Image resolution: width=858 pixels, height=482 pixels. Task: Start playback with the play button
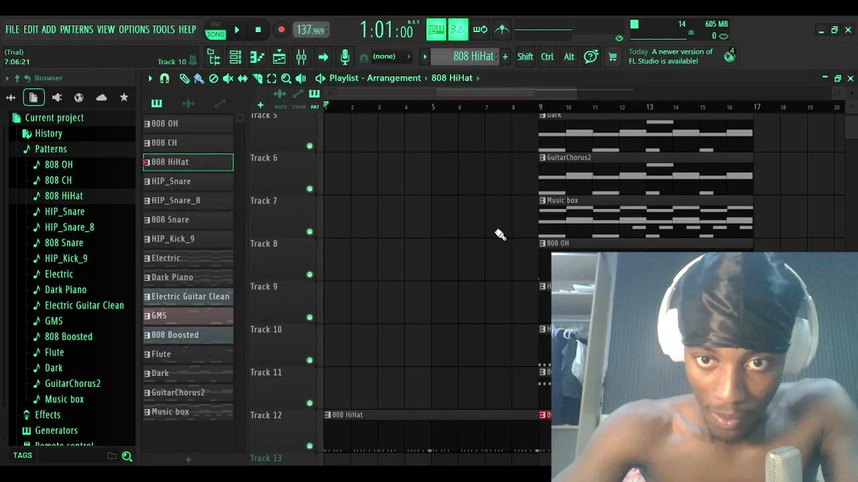237,29
